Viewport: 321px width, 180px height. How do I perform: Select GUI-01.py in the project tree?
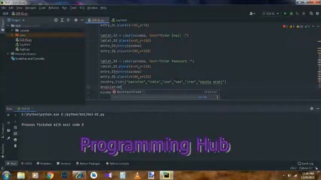point(24,40)
